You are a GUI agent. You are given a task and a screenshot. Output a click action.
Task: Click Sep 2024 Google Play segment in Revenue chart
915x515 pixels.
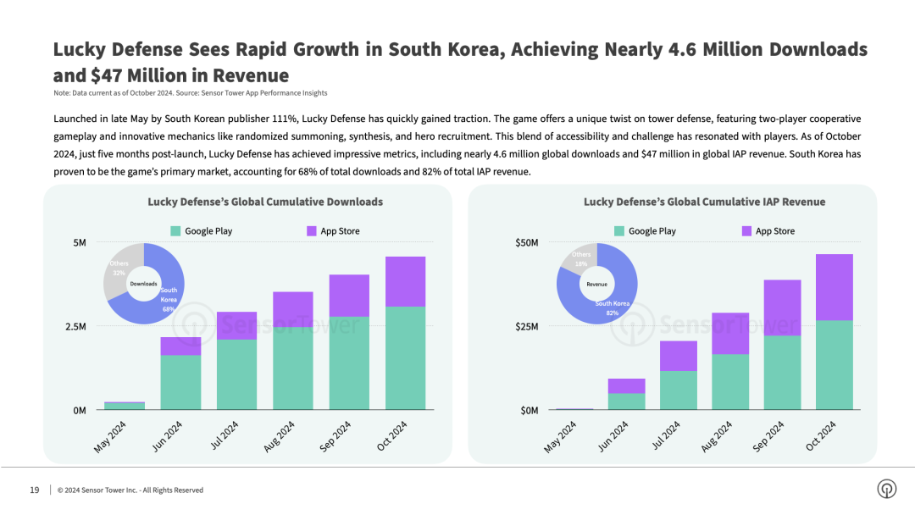[782, 373]
